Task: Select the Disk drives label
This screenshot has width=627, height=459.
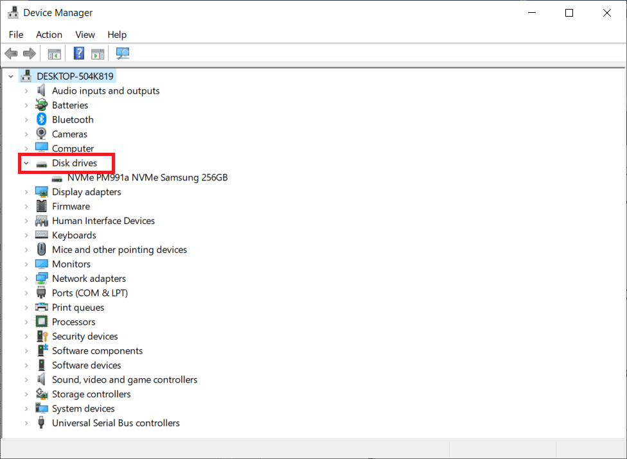Action: 75,163
